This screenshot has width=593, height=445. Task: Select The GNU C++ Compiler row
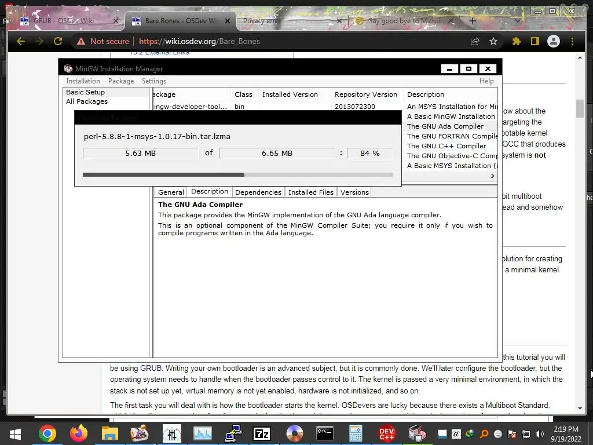click(449, 146)
